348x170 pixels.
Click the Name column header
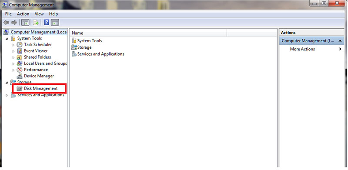148,33
